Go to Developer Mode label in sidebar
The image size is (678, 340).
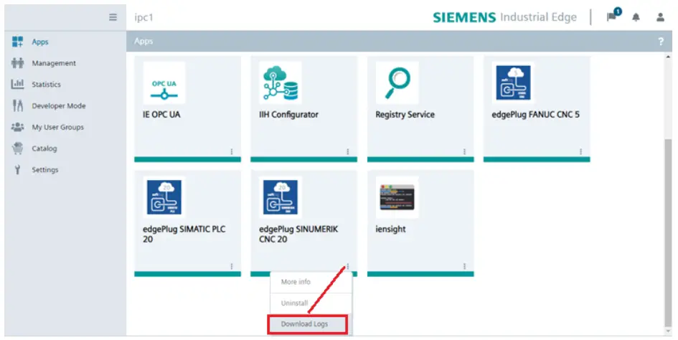[x=58, y=106]
